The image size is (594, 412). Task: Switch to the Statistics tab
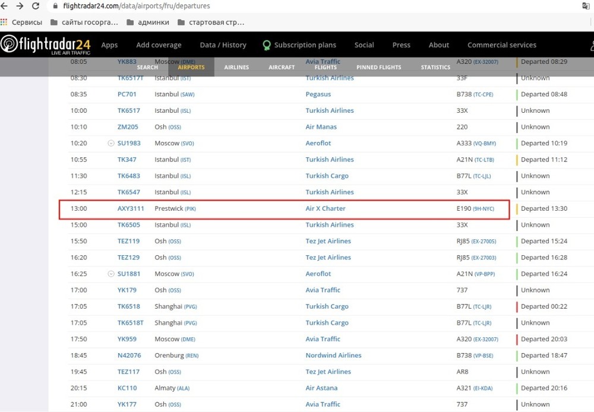click(x=435, y=67)
